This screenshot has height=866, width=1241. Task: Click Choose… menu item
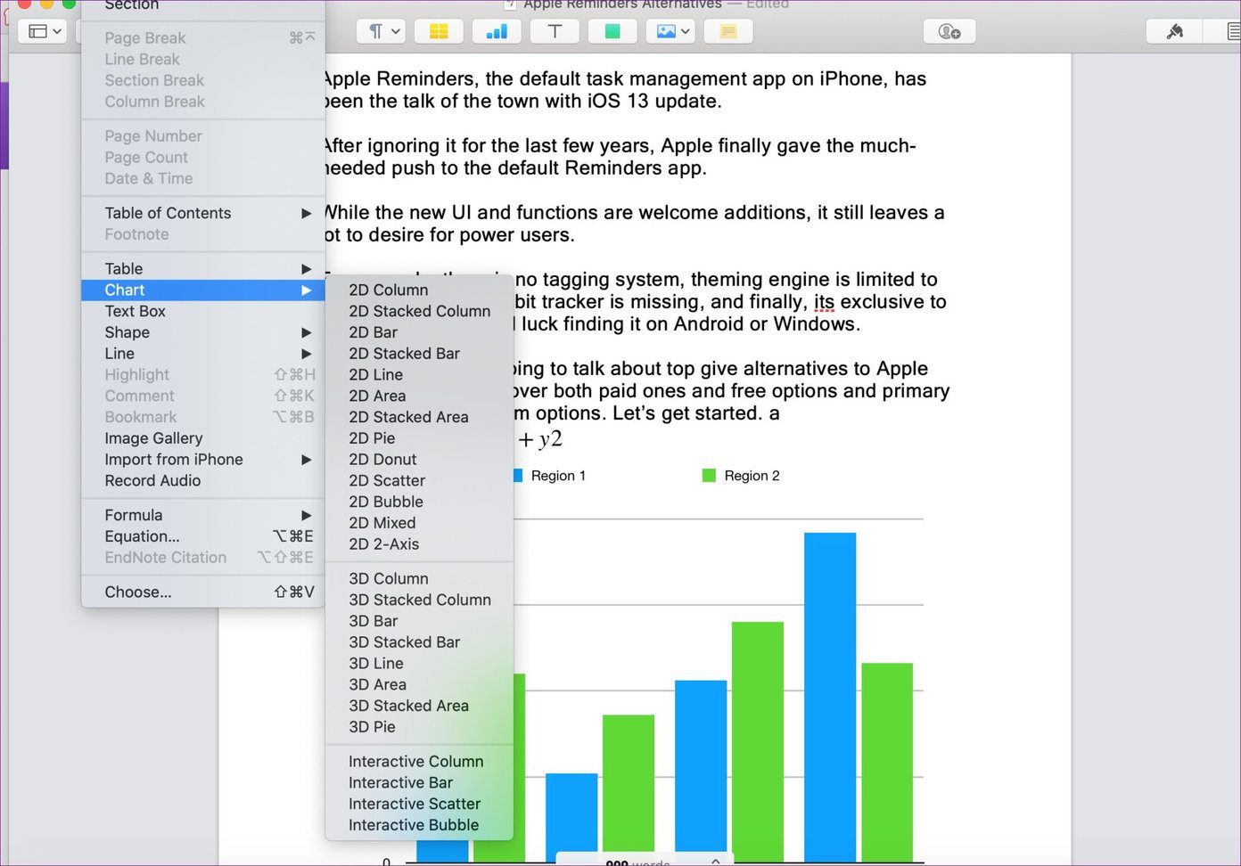[202, 592]
